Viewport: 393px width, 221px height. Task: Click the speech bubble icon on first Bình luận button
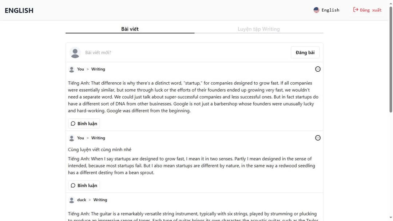[x=74, y=123]
